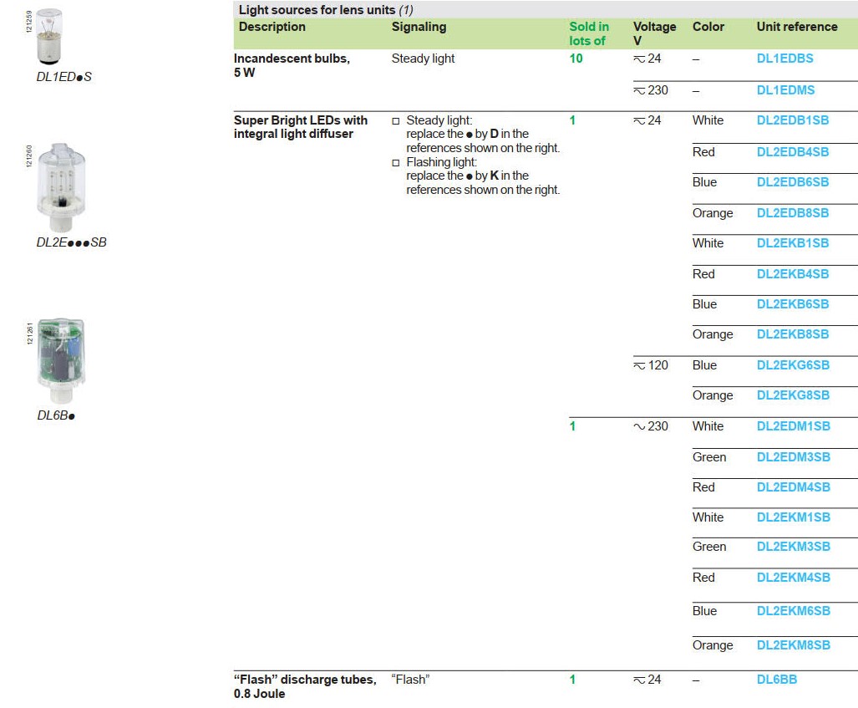Open reference DL2EKM8SB
Viewport: 858px width, 708px height.
point(793,645)
